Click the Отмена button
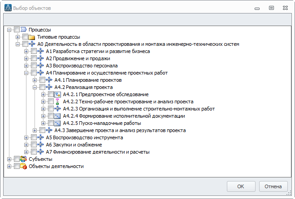The height and width of the screenshot is (199, 295). tap(273, 186)
